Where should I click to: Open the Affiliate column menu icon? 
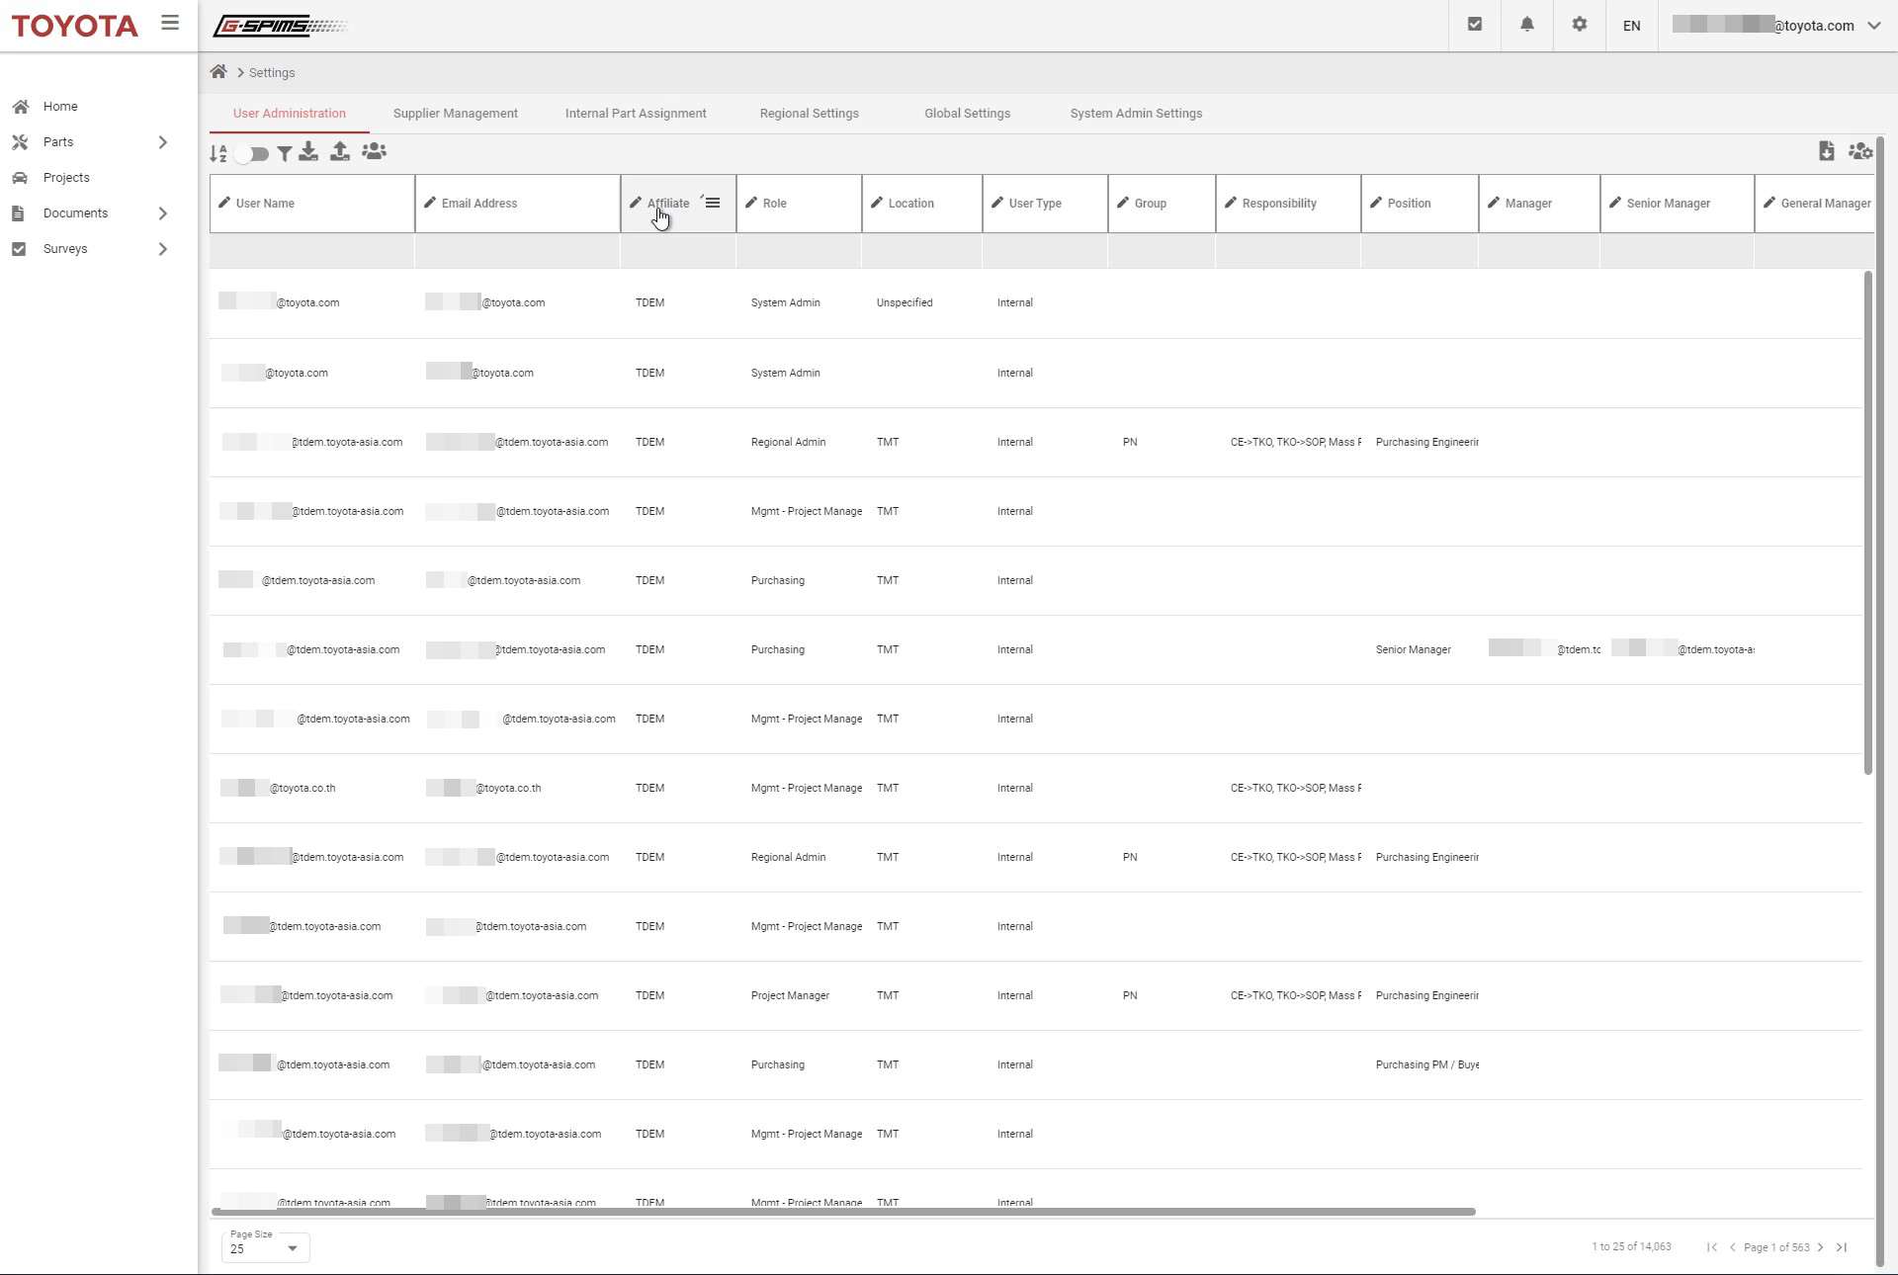tap(713, 203)
